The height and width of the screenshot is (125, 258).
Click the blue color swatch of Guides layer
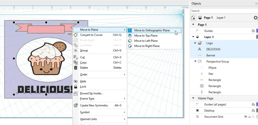pyautogui.click(x=257, y=31)
